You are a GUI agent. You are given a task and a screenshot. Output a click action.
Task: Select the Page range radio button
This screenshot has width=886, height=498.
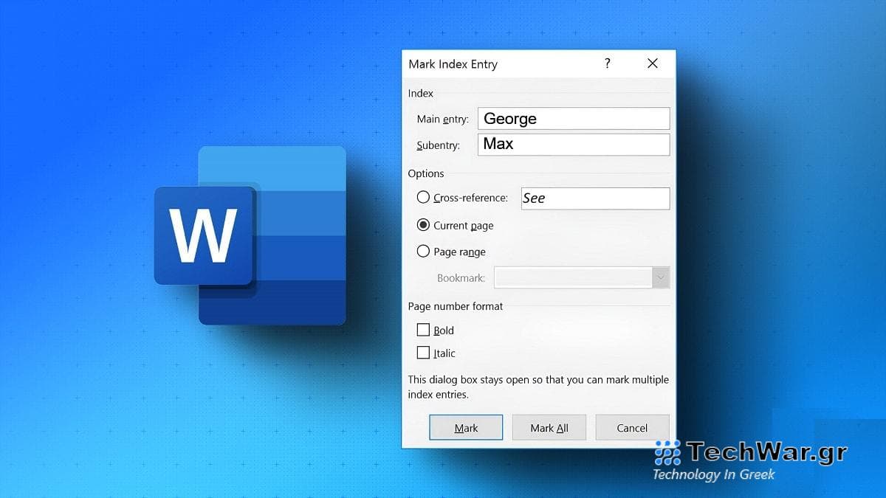tap(423, 251)
